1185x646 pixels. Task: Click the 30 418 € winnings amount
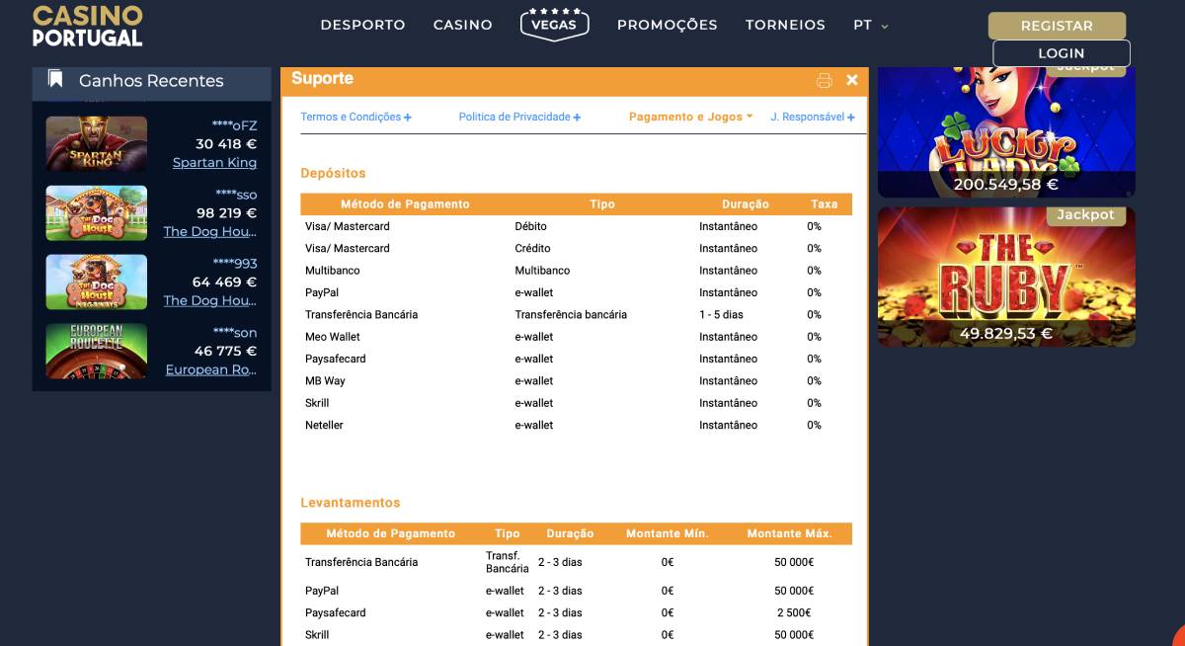coord(226,144)
